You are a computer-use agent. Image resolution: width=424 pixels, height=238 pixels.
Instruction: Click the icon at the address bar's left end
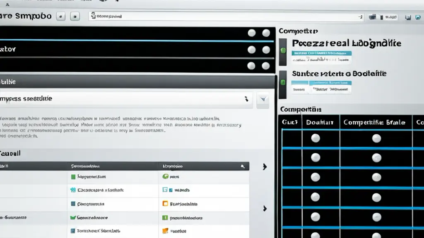93,16
